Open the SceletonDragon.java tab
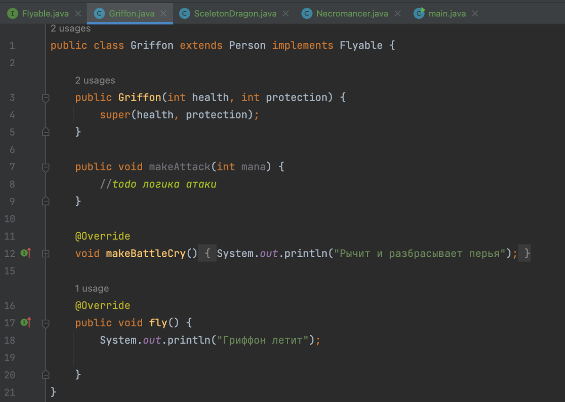The height and width of the screenshot is (402, 565). pos(235,14)
